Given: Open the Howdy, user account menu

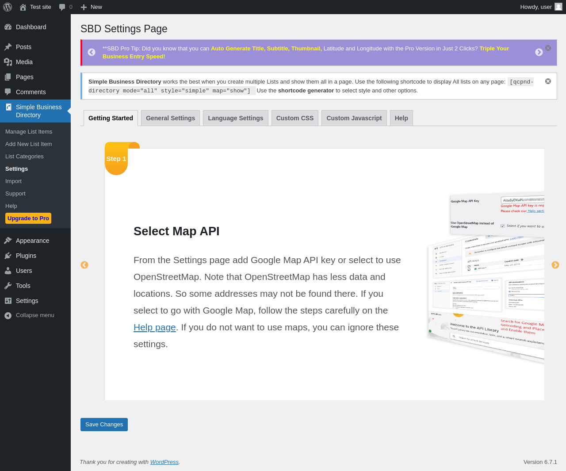Looking at the screenshot, I should click(535, 7).
